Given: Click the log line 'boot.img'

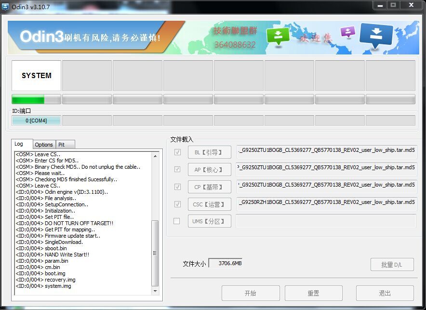Looking at the screenshot, I should tap(40, 273).
